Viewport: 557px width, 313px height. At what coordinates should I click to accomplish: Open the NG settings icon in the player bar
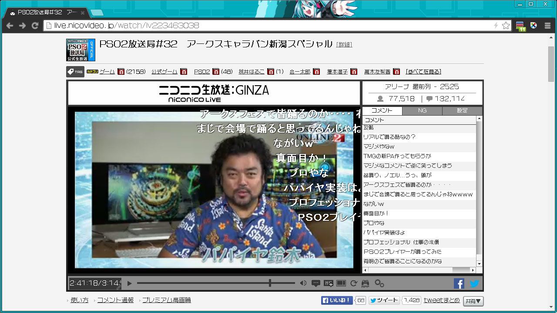tap(329, 283)
